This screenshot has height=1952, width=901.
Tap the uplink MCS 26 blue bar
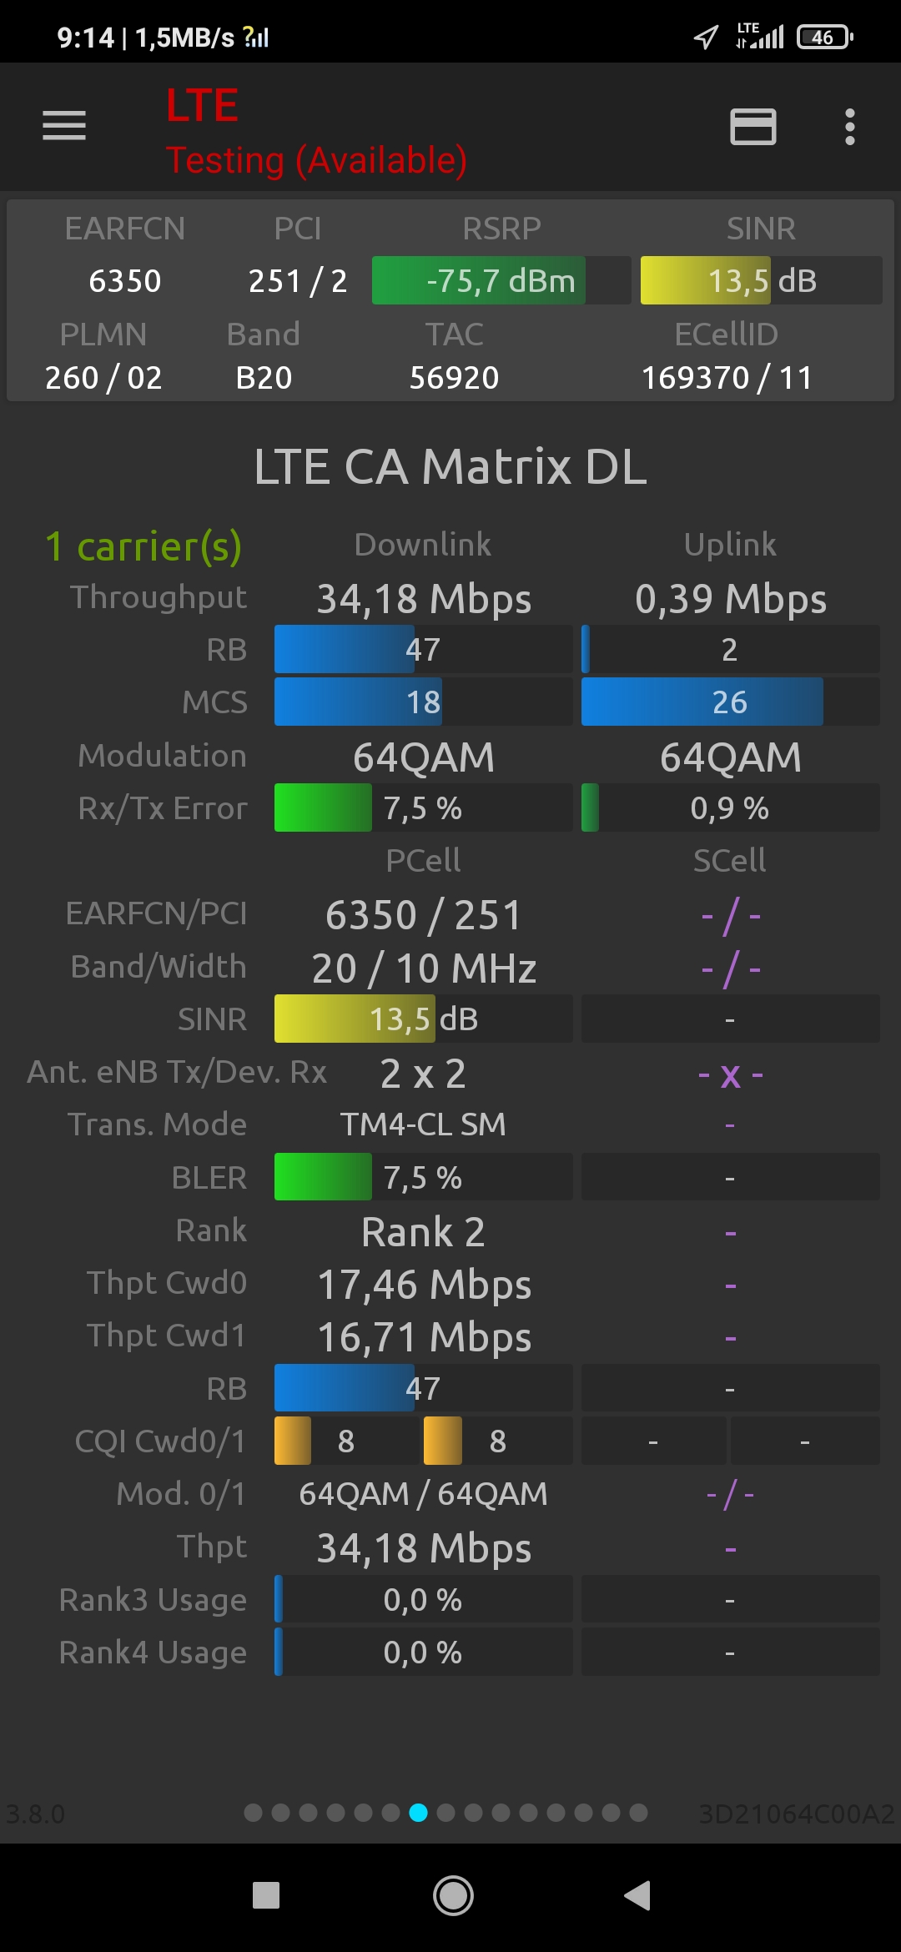(730, 702)
